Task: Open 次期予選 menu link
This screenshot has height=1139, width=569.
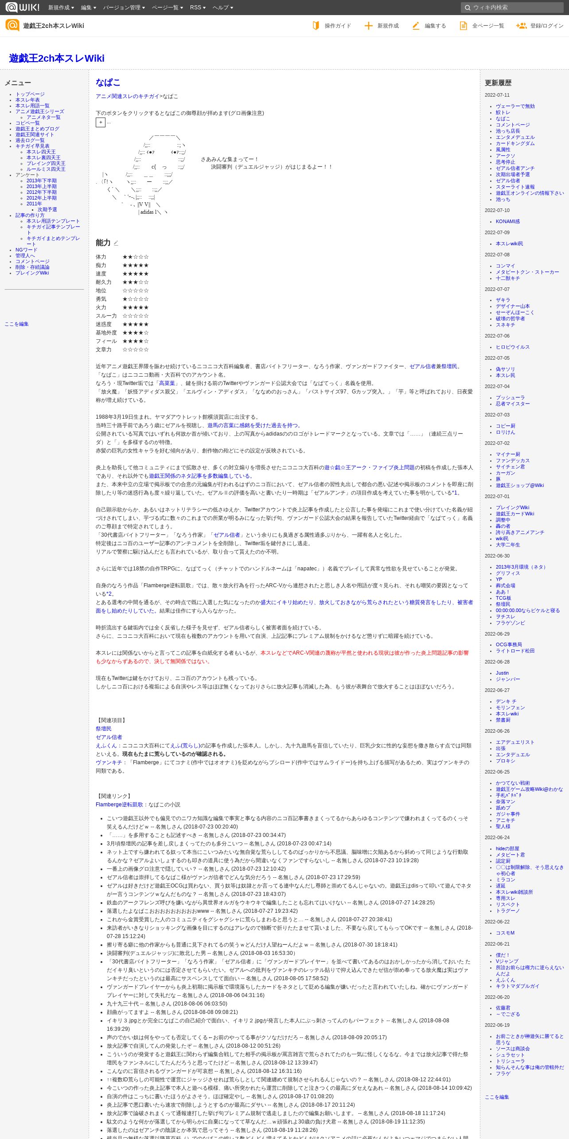Action: click(x=47, y=210)
